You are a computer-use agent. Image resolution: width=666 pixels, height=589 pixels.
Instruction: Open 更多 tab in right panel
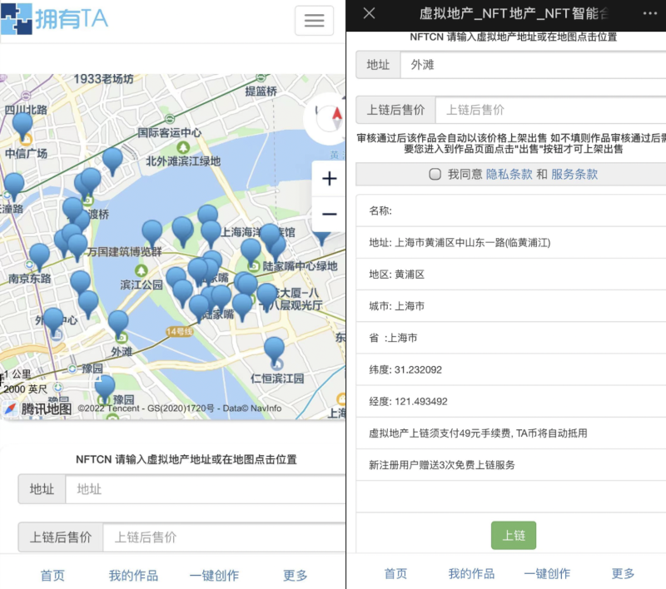(623, 574)
